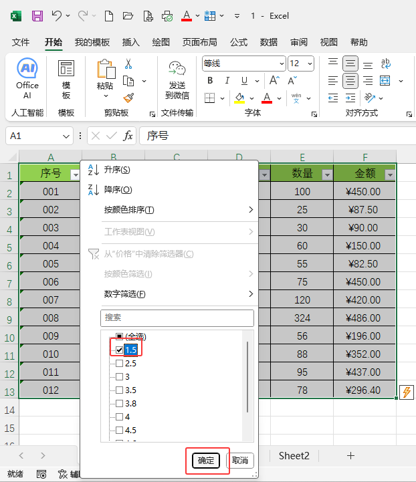
Task: Click the quick analysis lightning icon
Action: pyautogui.click(x=407, y=392)
